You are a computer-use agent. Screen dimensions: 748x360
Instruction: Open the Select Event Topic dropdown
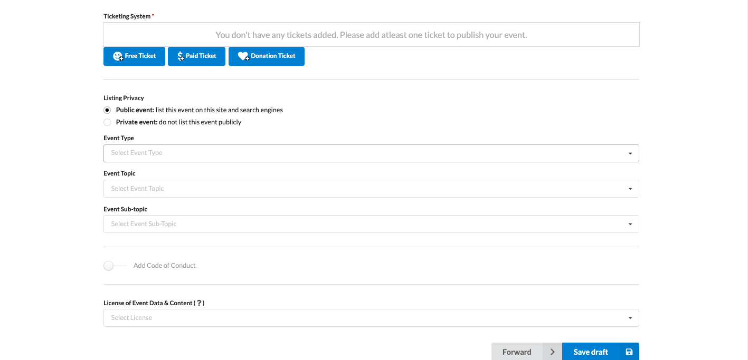tap(371, 189)
